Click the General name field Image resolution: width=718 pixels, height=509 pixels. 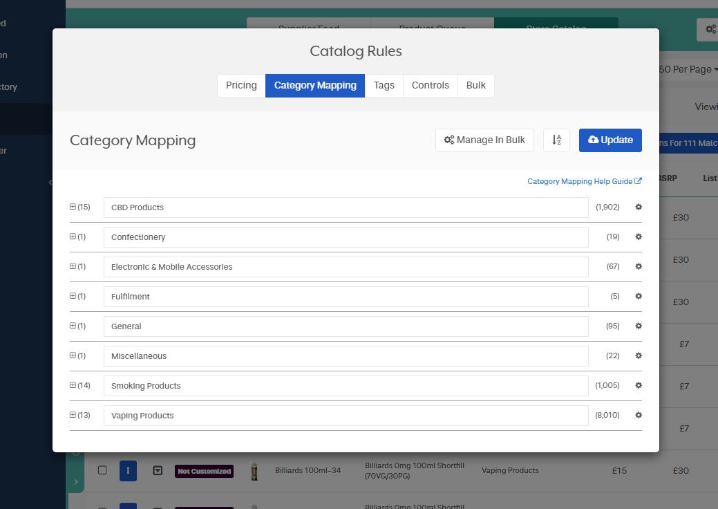tap(346, 326)
